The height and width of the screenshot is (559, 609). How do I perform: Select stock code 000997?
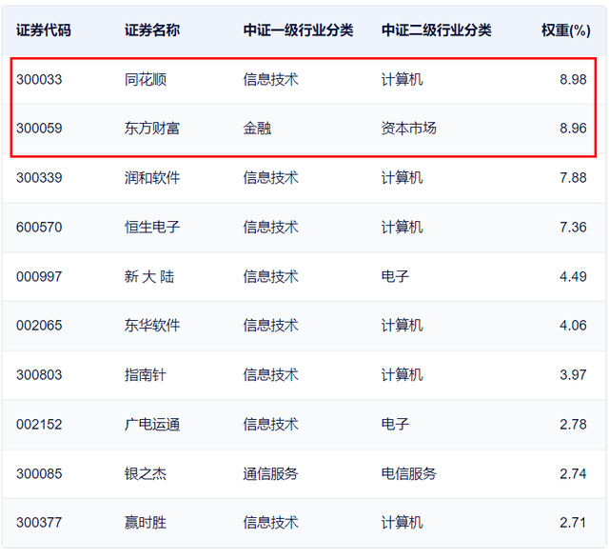39,277
